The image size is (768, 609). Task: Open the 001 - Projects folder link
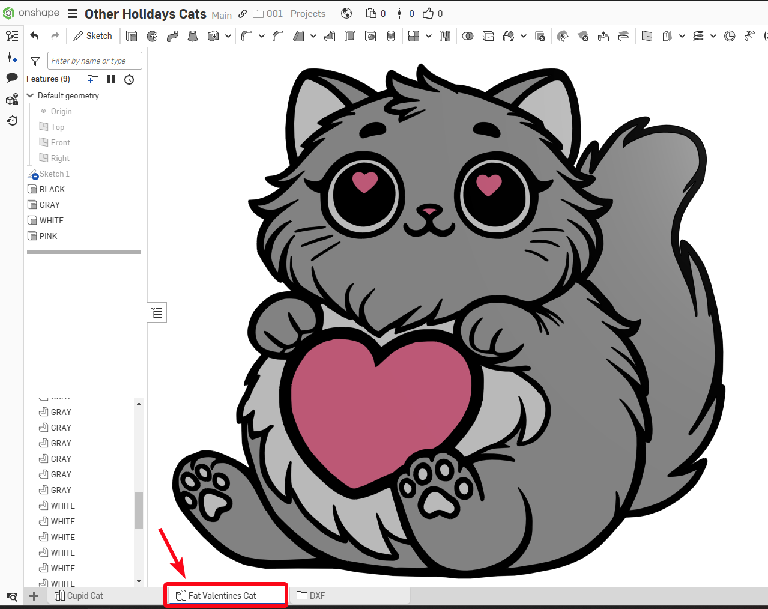[289, 14]
